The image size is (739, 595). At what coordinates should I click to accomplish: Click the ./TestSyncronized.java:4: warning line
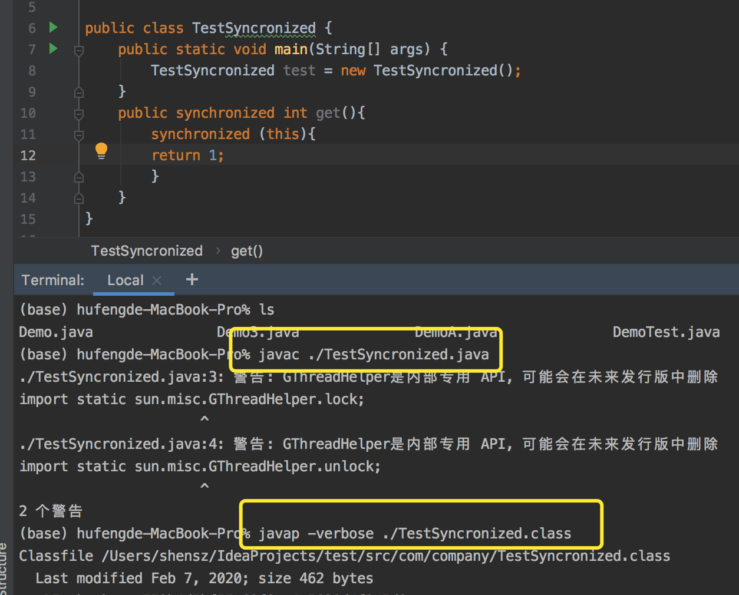tap(368, 444)
